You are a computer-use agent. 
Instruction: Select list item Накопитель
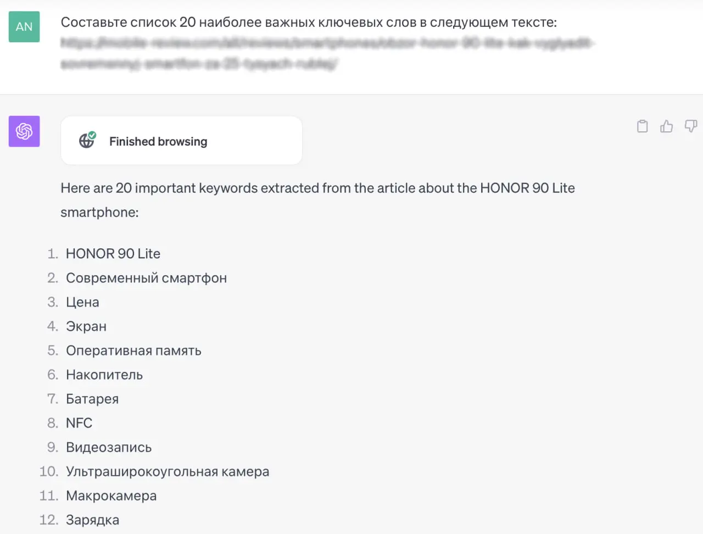click(x=104, y=375)
